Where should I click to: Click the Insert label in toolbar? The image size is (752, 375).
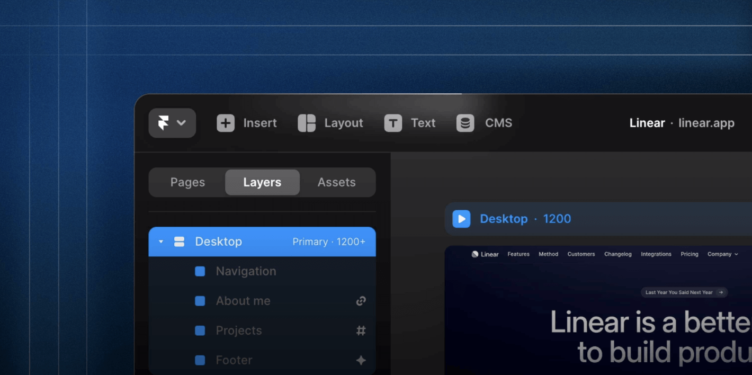(x=260, y=123)
